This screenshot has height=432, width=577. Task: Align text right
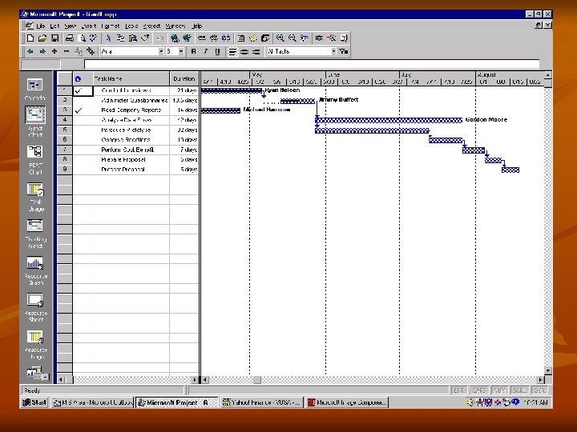[x=256, y=52]
